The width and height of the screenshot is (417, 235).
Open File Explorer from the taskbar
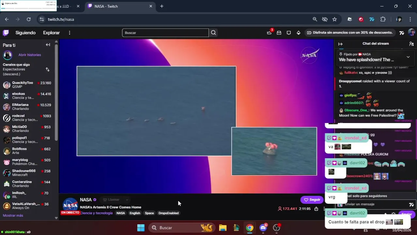[x=223, y=227]
